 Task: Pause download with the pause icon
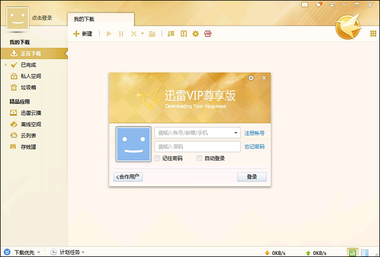[x=121, y=33]
